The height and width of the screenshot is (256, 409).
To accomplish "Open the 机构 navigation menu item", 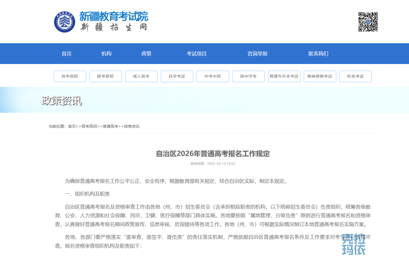I will (106, 54).
